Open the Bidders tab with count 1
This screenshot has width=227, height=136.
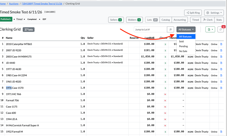click(x=134, y=20)
